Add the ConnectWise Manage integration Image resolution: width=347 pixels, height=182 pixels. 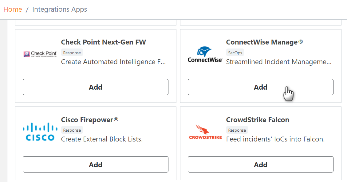tap(260, 87)
